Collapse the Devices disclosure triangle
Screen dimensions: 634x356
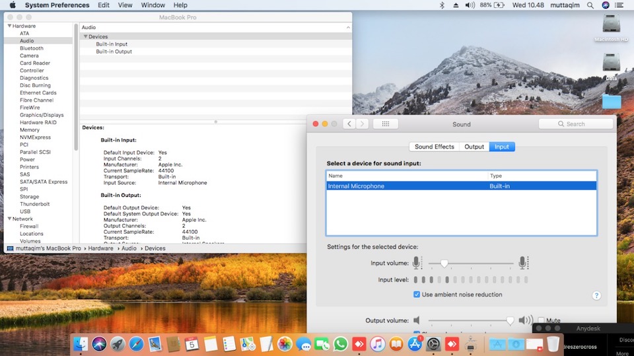(x=85, y=37)
